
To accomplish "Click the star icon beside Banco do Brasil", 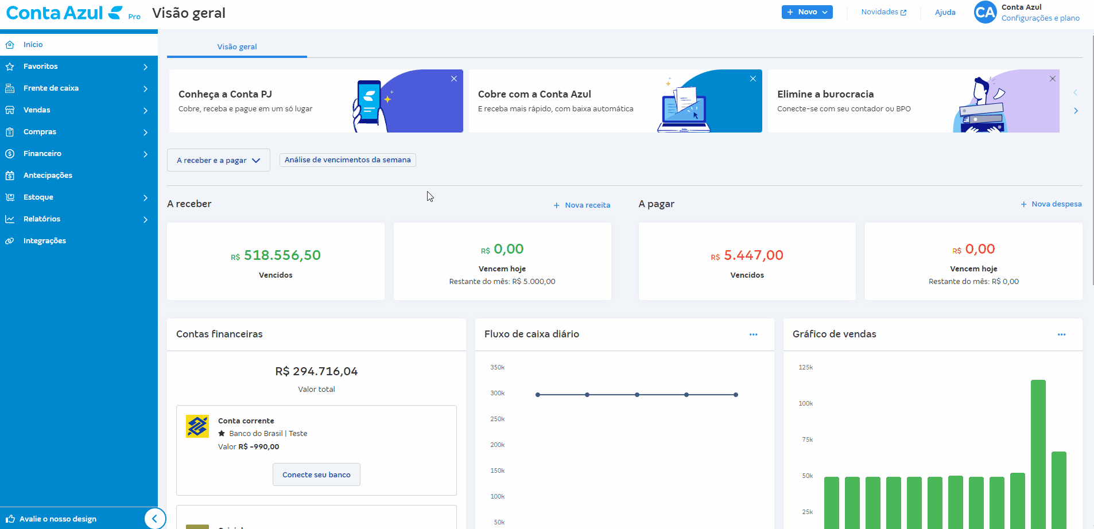I will (222, 433).
